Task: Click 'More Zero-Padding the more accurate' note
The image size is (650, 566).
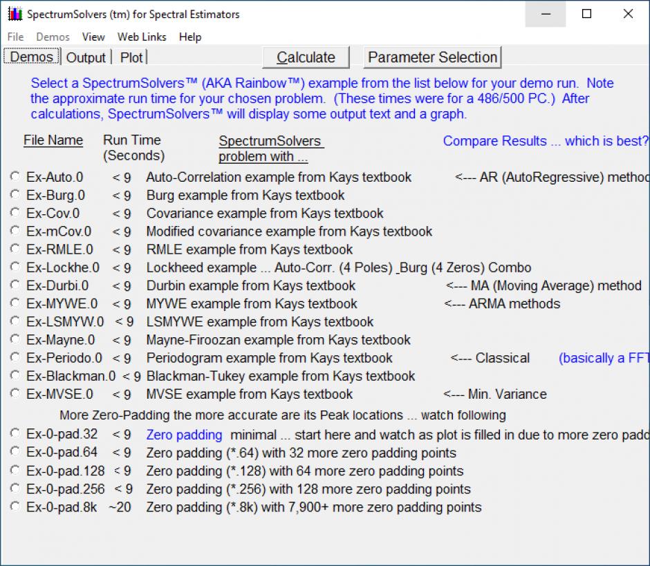Action: 283,415
